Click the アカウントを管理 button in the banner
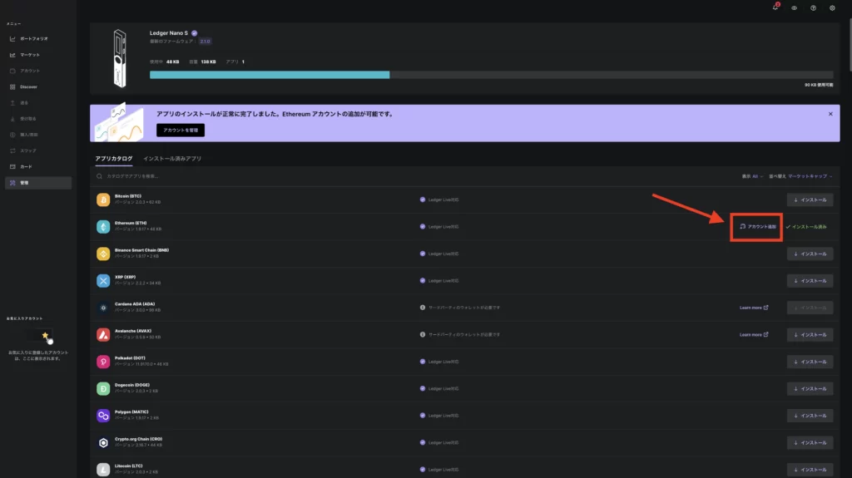The width and height of the screenshot is (852, 478). tap(181, 131)
